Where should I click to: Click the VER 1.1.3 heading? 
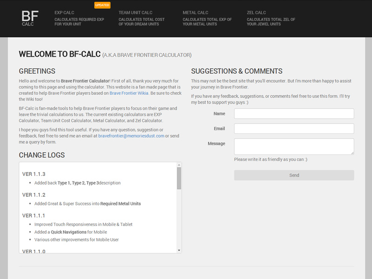[34, 174]
